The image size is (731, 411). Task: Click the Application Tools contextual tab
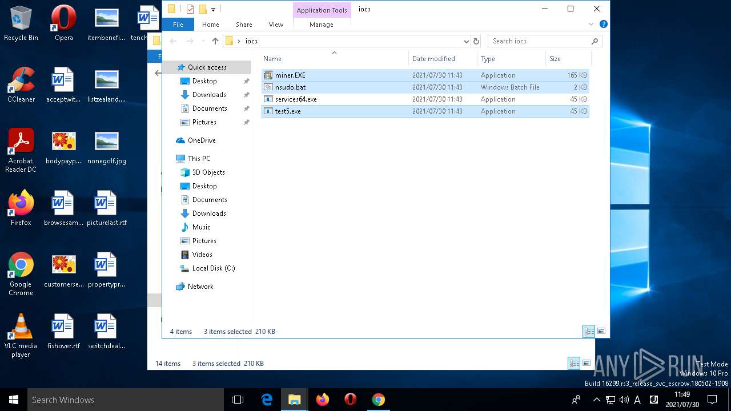(x=322, y=10)
